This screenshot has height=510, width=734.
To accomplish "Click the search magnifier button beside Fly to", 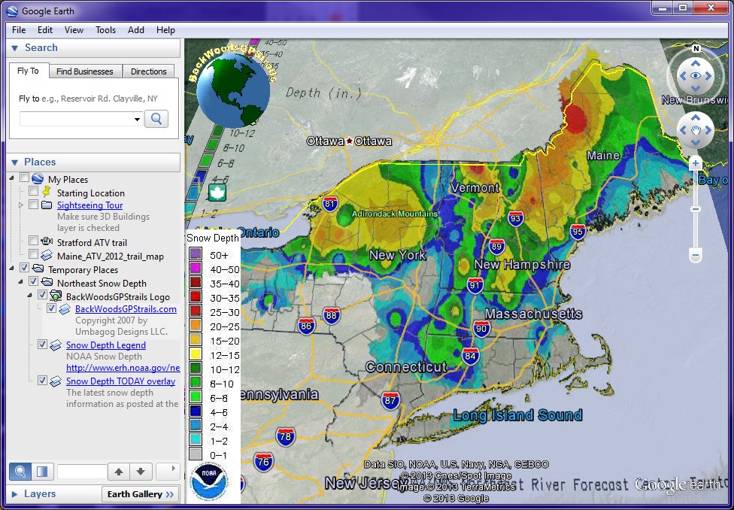I will (x=156, y=119).
